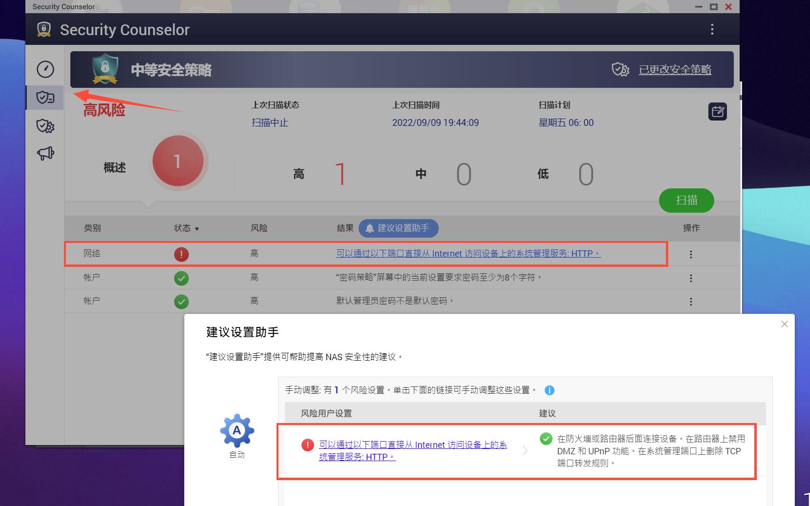Open the actions menu on the 网络 row
This screenshot has height=506, width=810.
pos(691,254)
